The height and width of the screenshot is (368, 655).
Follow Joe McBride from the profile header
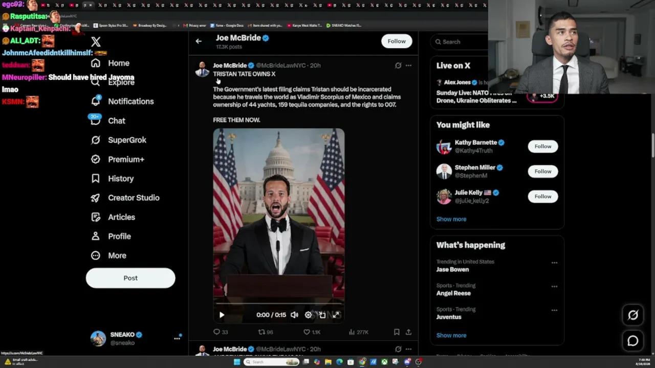pos(397,41)
